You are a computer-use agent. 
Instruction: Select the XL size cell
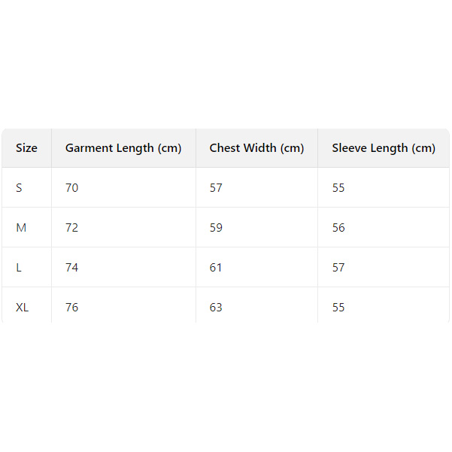[x=23, y=308]
